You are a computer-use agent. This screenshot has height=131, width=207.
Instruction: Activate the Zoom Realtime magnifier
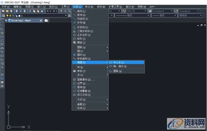pyautogui.click(x=65, y=11)
